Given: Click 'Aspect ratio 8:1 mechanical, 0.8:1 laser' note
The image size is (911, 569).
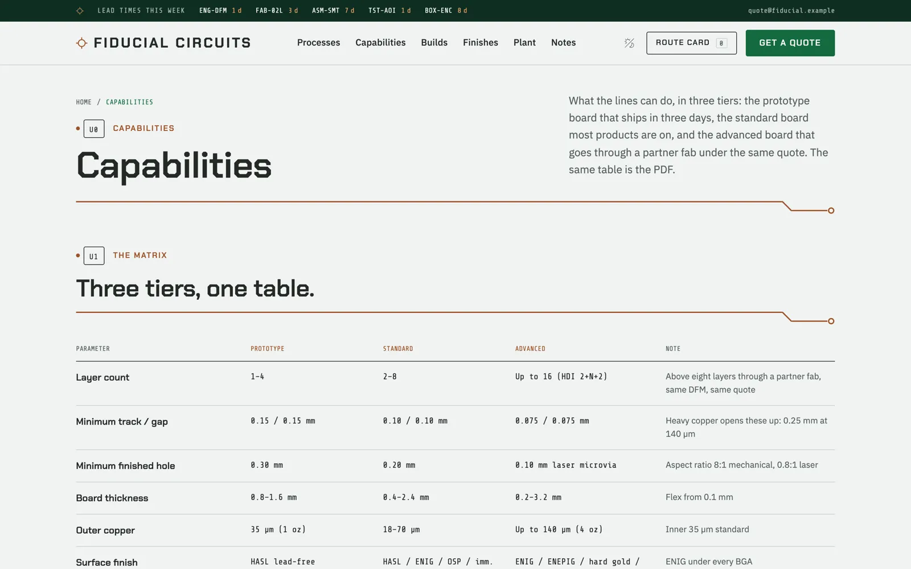Looking at the screenshot, I should (x=741, y=465).
